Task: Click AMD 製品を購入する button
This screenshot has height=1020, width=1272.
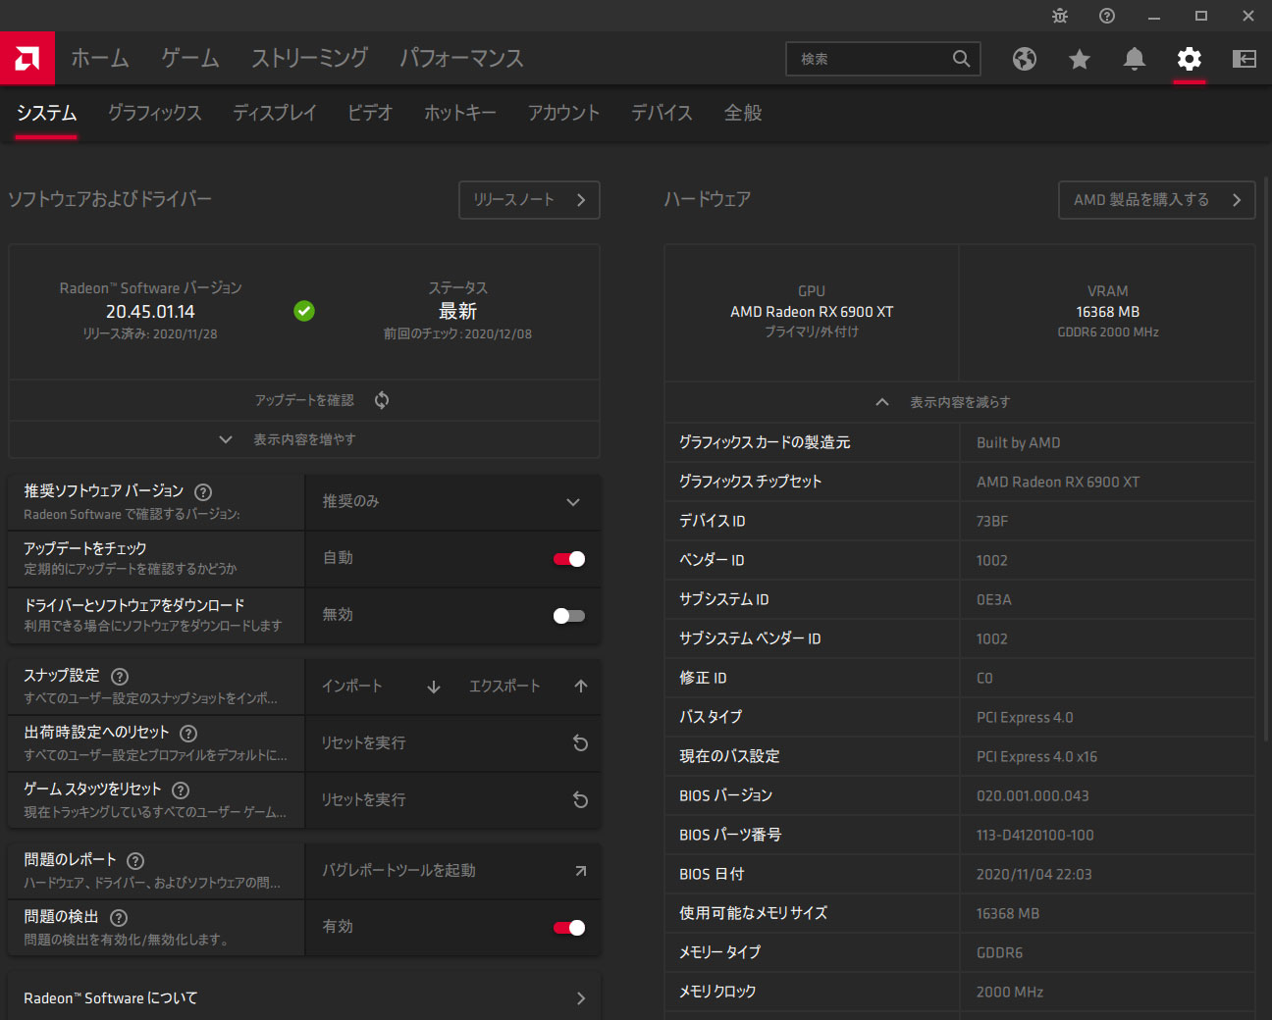Action: [x=1157, y=200]
